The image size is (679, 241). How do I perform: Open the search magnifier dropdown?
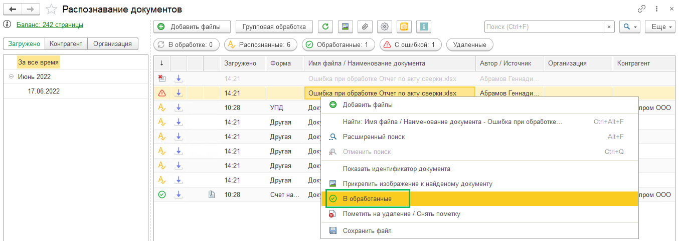(x=630, y=26)
